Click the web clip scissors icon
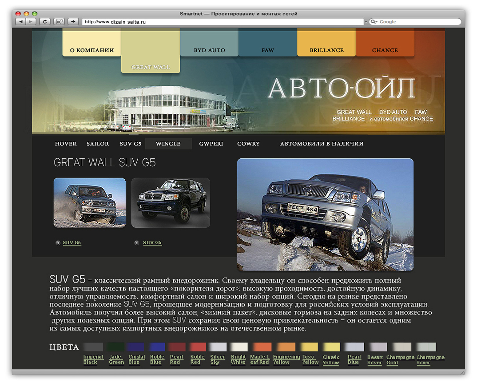The image size is (477, 383). click(x=59, y=22)
